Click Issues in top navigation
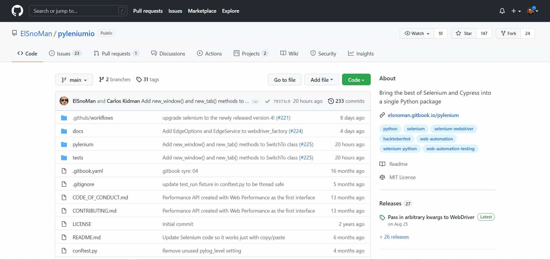This screenshot has width=550, height=260. (x=175, y=11)
